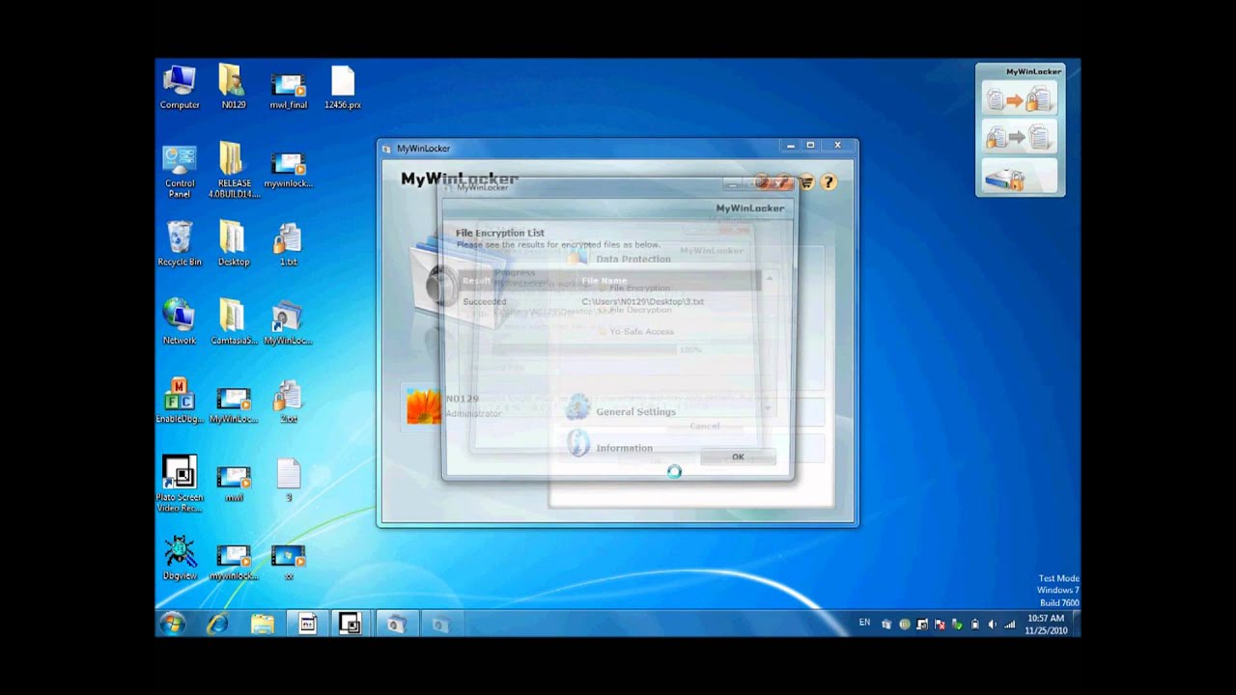
Task: Click the N0129 user picture in MyWinLocker
Action: click(x=423, y=406)
